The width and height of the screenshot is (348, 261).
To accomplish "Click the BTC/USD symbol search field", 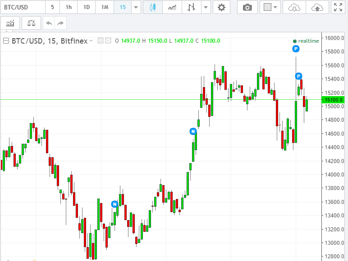I will pos(23,7).
